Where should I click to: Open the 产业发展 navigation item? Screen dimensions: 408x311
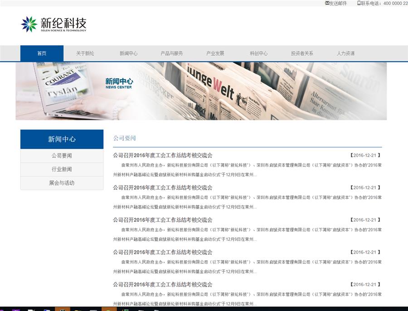(x=215, y=53)
